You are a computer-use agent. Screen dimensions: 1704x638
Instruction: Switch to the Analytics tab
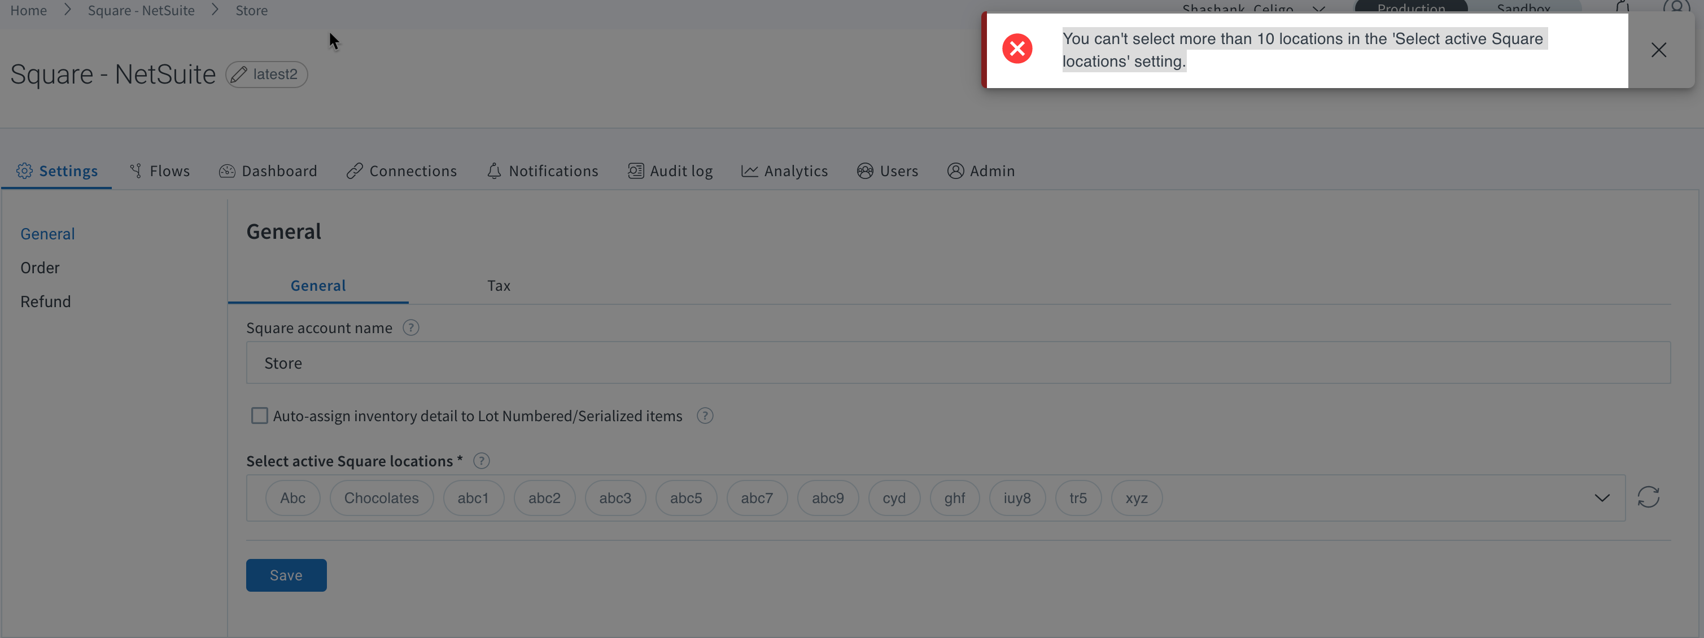[x=784, y=171]
